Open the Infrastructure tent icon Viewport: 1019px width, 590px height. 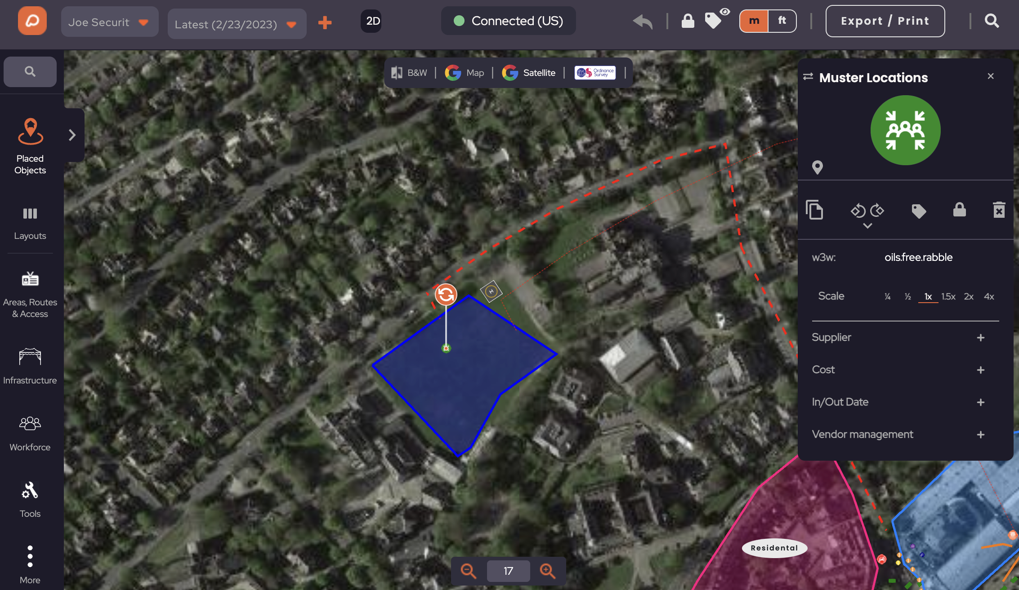tap(30, 357)
